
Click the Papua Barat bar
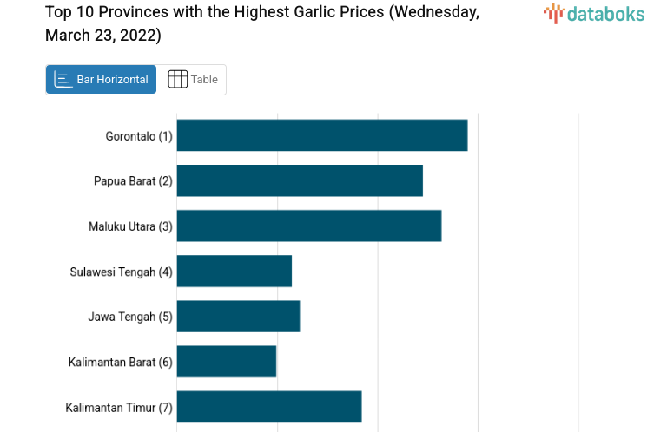point(299,180)
